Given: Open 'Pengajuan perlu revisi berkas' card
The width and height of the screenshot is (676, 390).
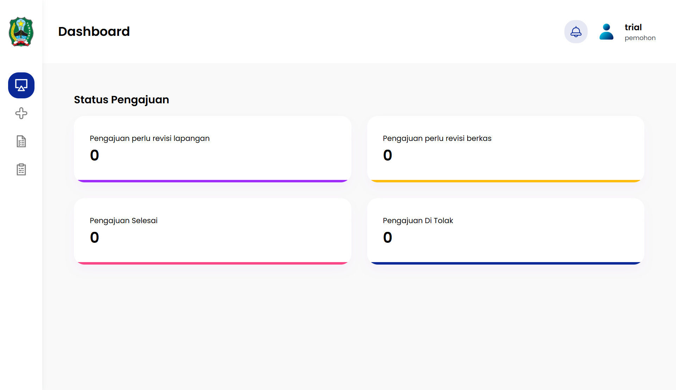Looking at the screenshot, I should [505, 148].
